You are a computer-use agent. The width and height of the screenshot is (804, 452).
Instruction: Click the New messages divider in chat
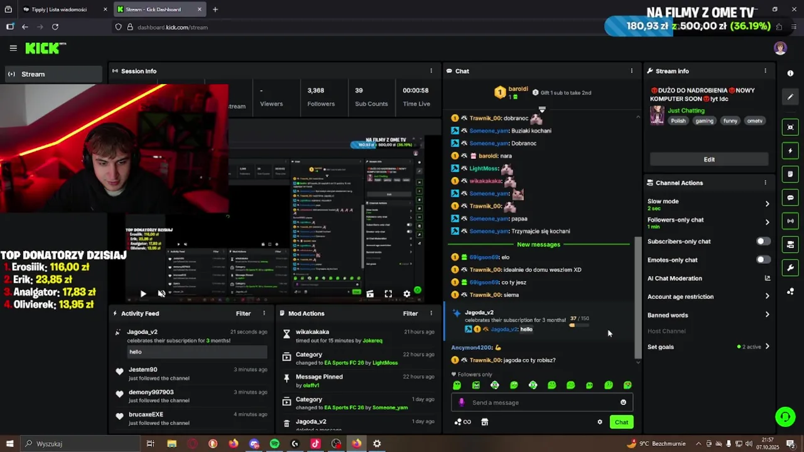click(538, 244)
